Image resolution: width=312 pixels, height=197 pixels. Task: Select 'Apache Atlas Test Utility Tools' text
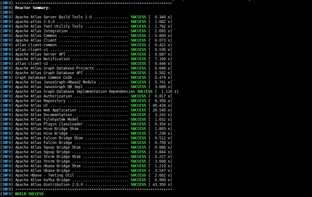[49, 26]
